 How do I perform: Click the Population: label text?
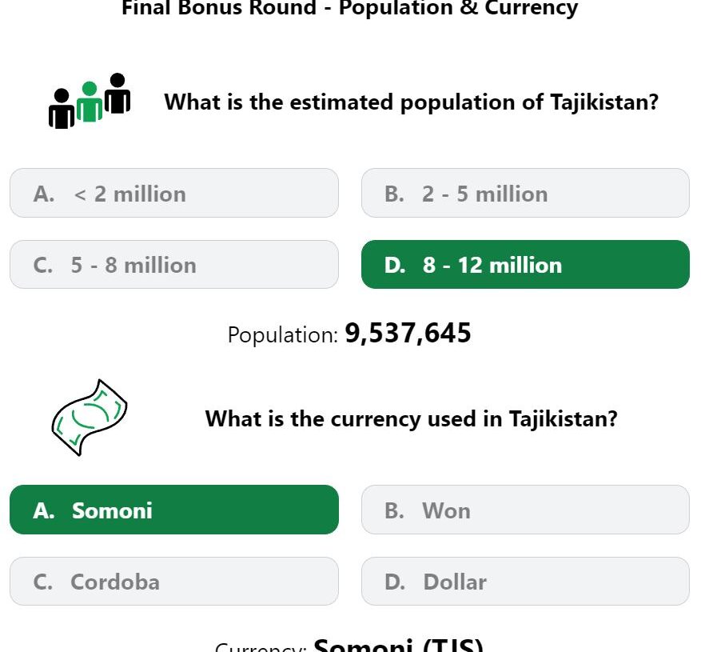pyautogui.click(x=283, y=334)
